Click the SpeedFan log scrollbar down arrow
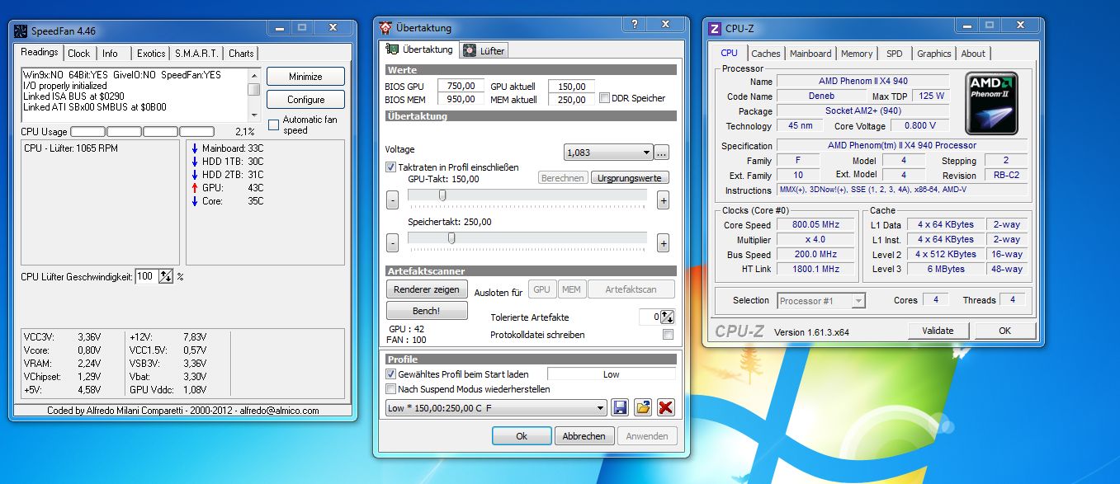1120x484 pixels. coord(254,115)
